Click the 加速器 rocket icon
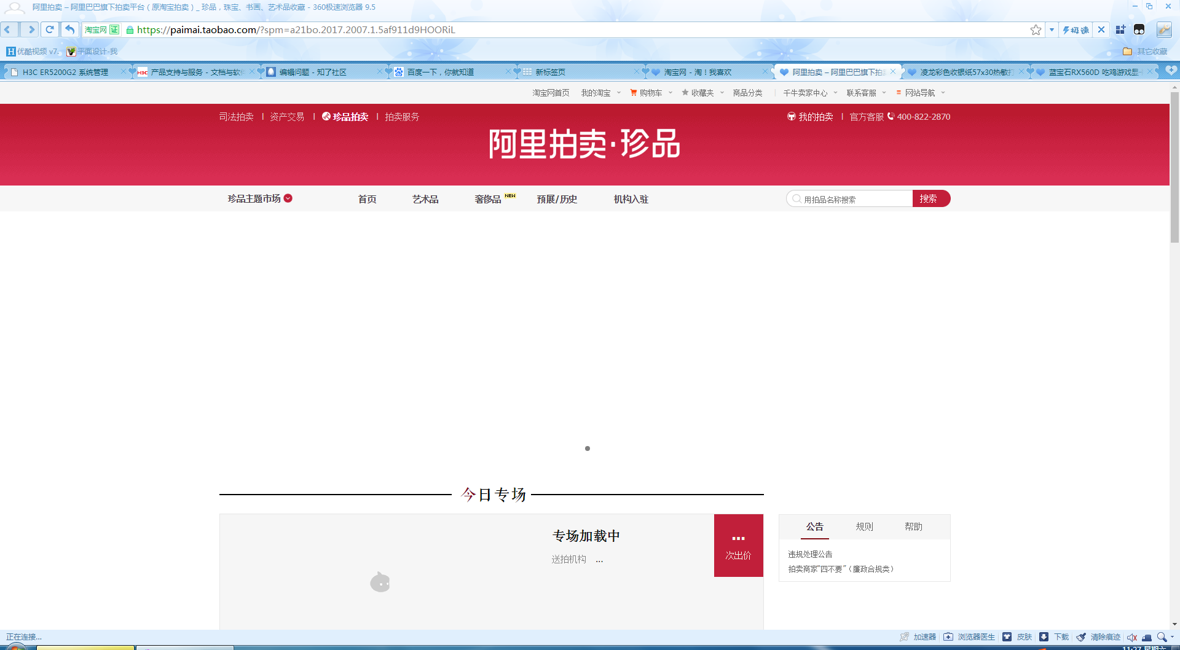This screenshot has width=1180, height=650. click(904, 636)
